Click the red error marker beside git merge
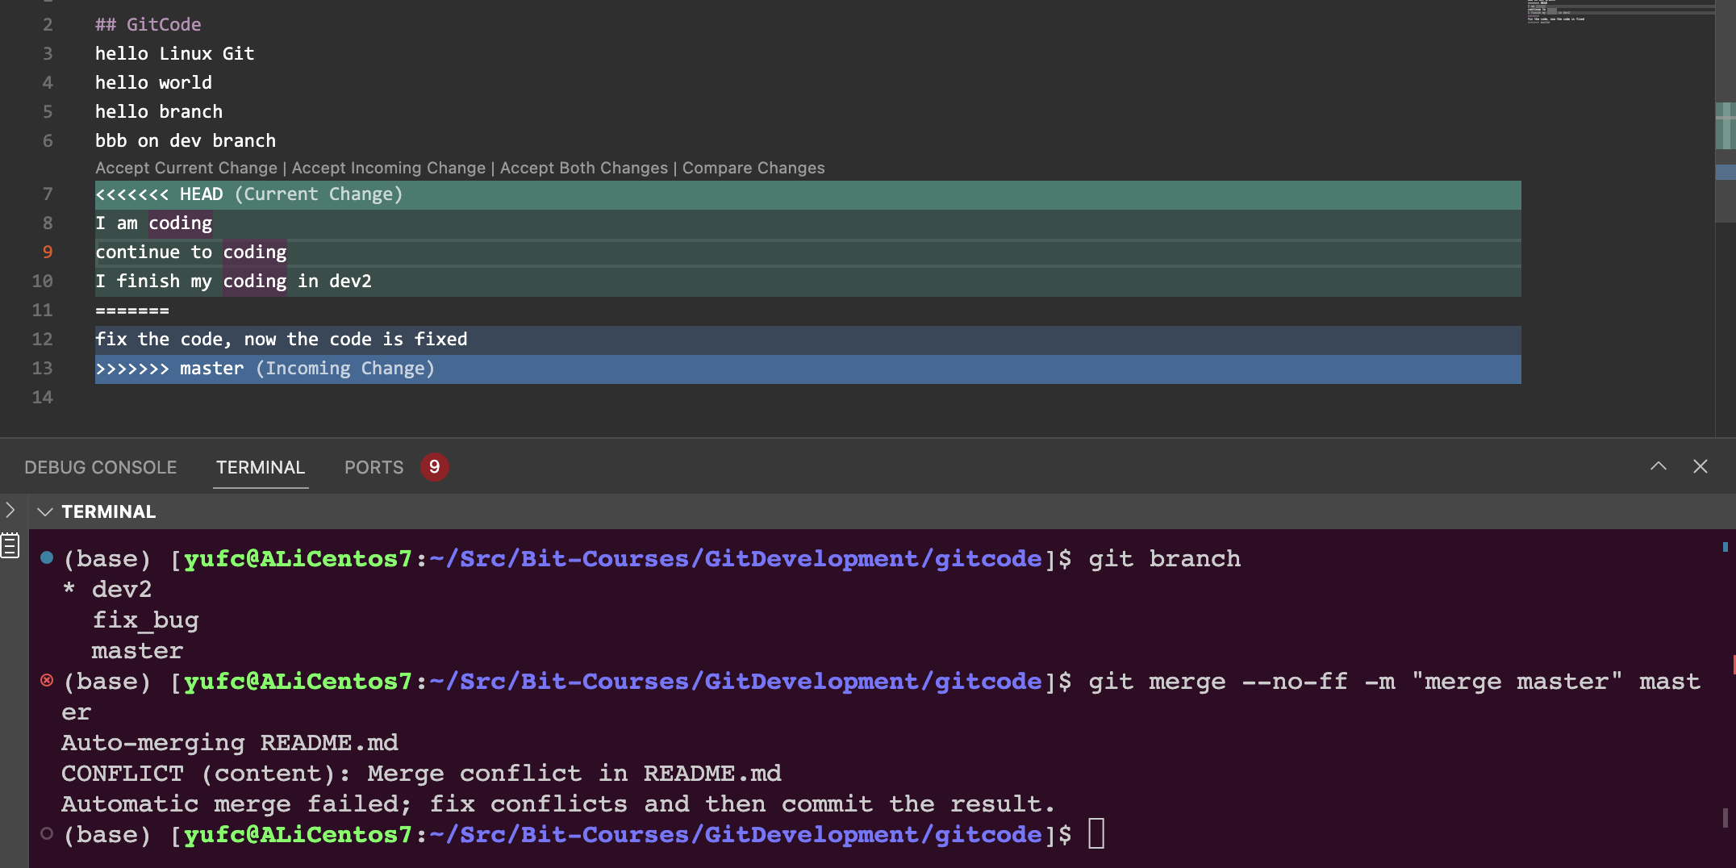This screenshot has width=1736, height=868. [x=47, y=680]
